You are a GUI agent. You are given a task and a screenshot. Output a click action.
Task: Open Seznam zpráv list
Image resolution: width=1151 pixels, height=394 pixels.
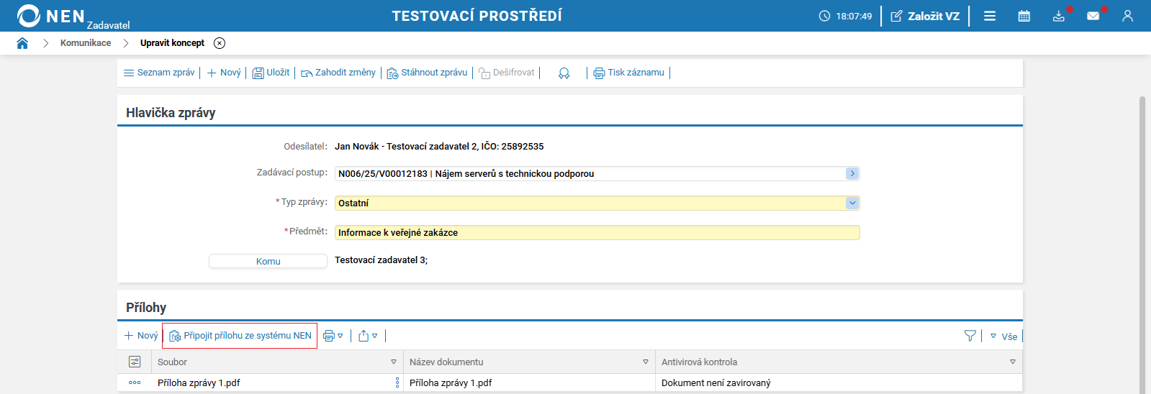pos(159,73)
